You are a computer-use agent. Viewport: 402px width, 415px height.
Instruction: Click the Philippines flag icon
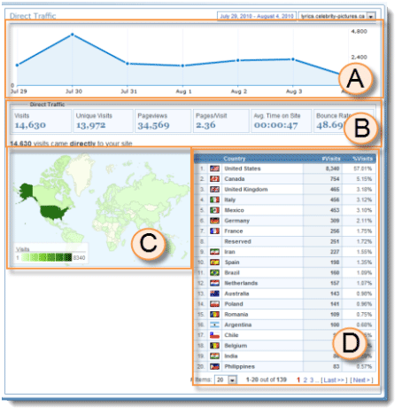[214, 366]
